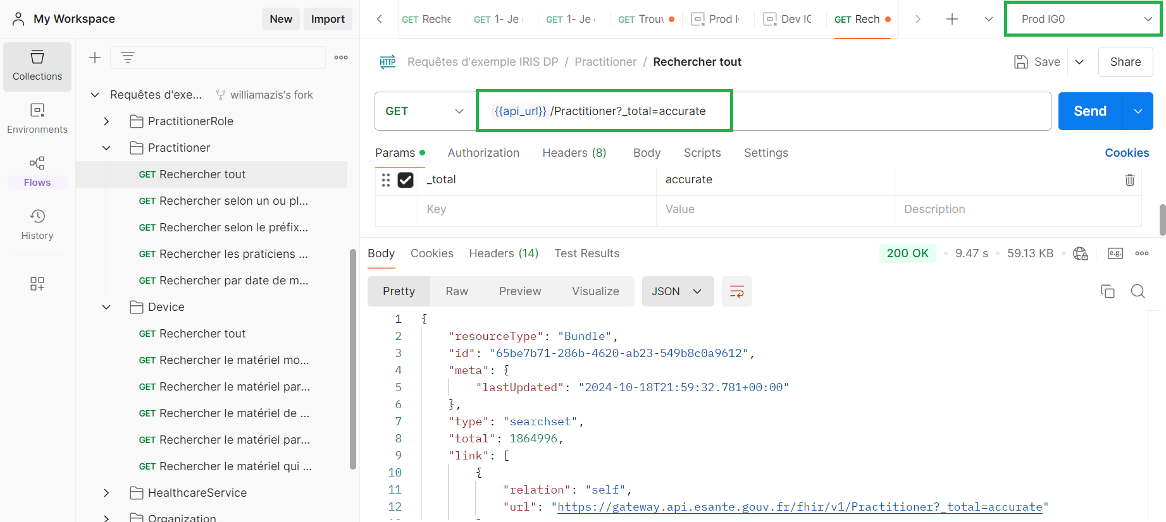
Task: Switch to the Authorization tab
Action: coord(483,153)
